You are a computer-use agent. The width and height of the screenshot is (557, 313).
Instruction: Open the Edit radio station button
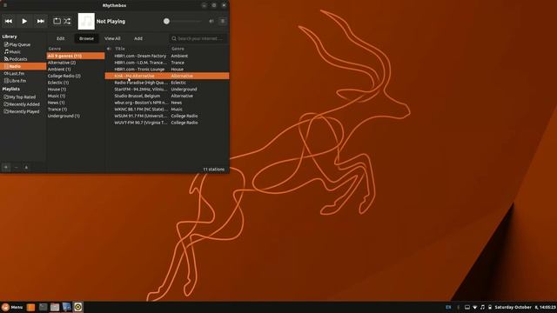click(61, 38)
